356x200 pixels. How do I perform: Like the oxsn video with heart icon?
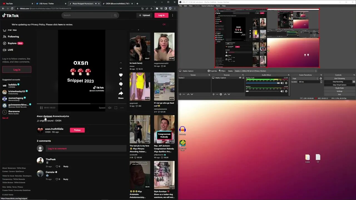coord(121,75)
